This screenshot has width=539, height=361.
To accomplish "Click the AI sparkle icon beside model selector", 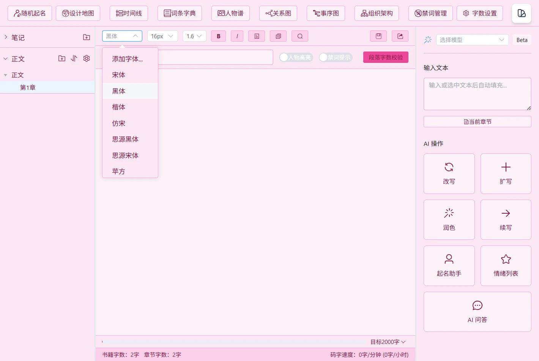I will (x=428, y=40).
